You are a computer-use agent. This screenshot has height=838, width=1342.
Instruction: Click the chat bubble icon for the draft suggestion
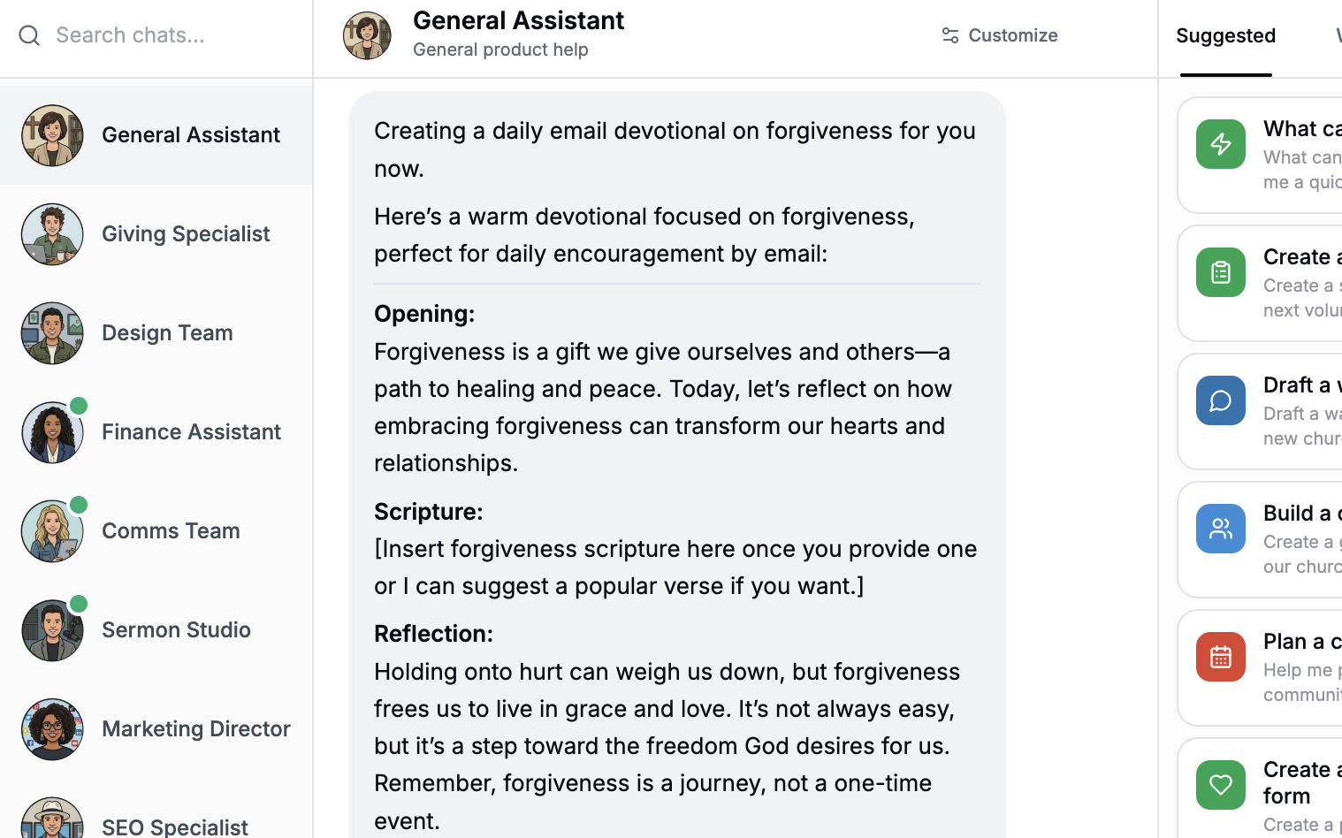tap(1220, 400)
